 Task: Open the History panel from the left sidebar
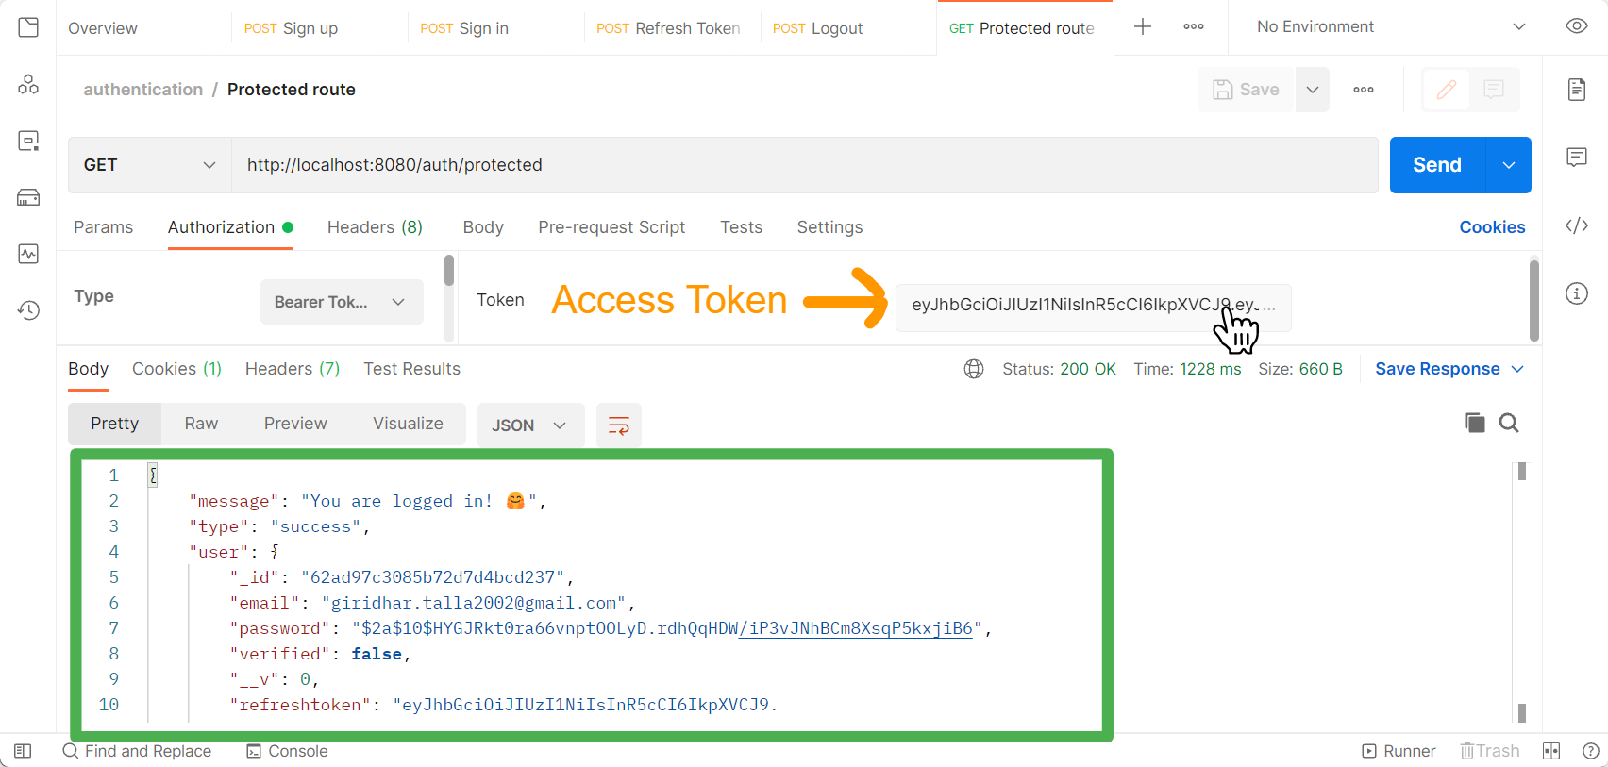coord(27,309)
